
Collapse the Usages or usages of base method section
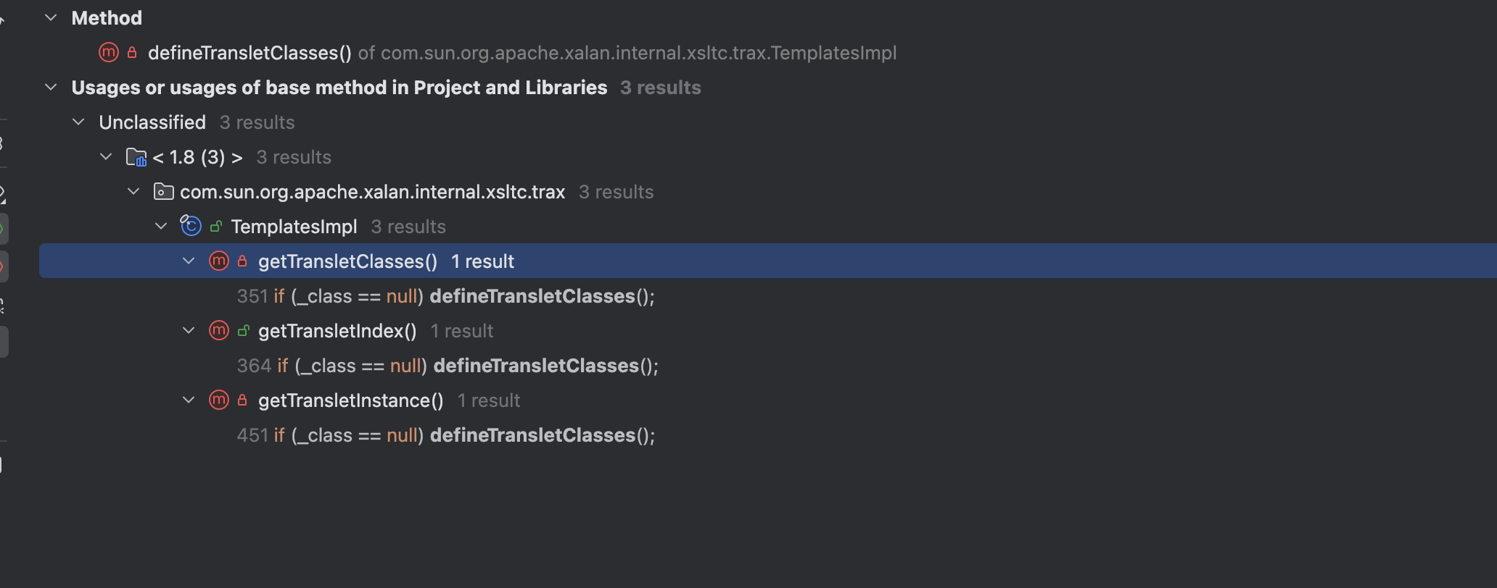tap(51, 87)
